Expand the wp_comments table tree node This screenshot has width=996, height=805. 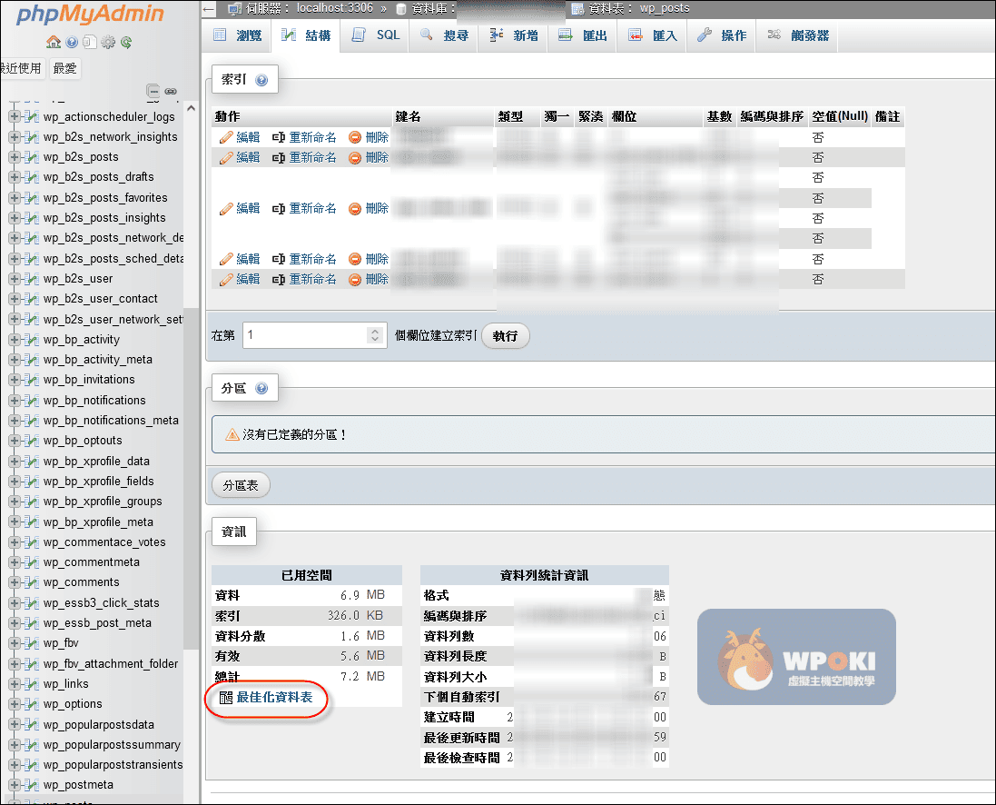click(15, 582)
